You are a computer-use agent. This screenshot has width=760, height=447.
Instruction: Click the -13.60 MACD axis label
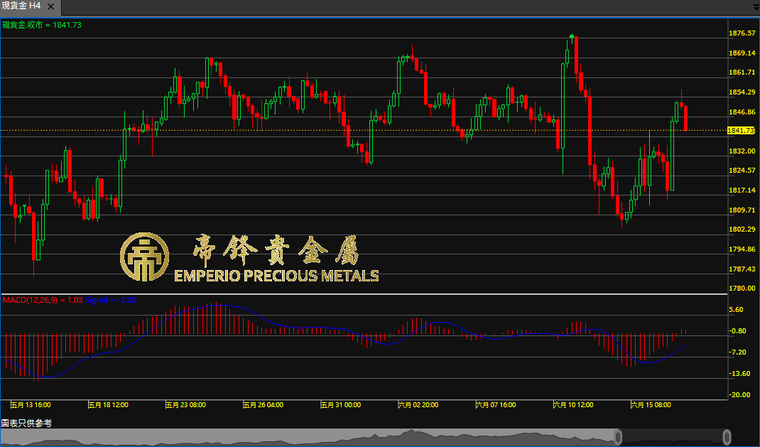tap(739, 373)
